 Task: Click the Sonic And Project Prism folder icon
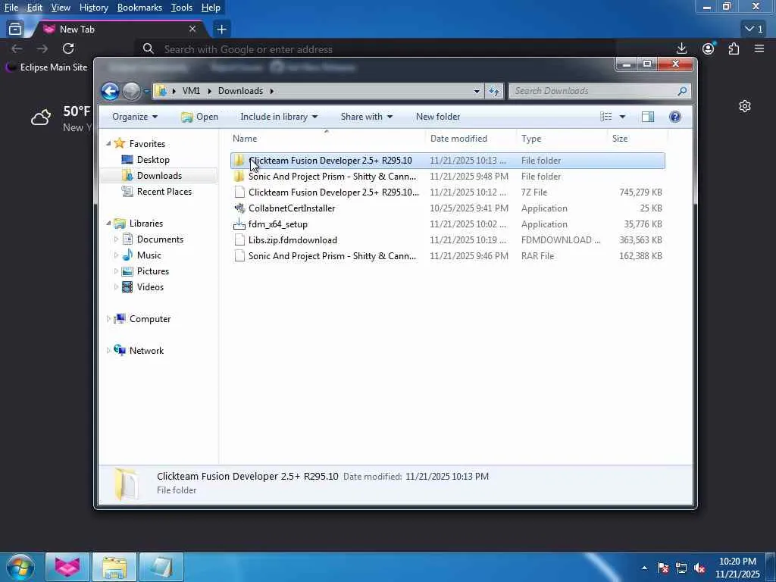point(239,176)
